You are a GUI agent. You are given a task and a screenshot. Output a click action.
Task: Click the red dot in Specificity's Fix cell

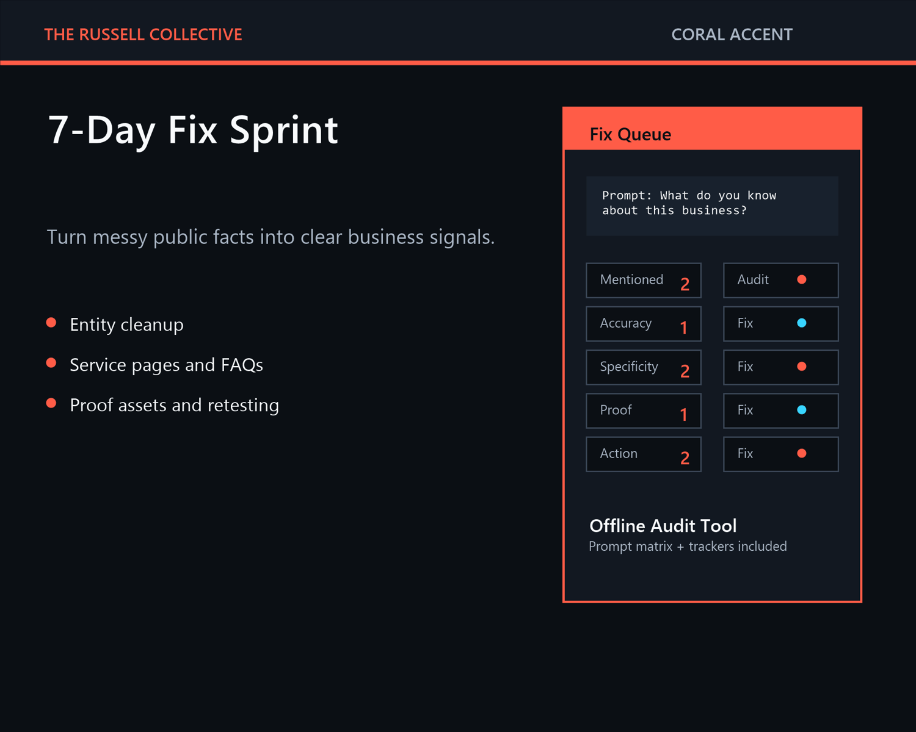(802, 367)
